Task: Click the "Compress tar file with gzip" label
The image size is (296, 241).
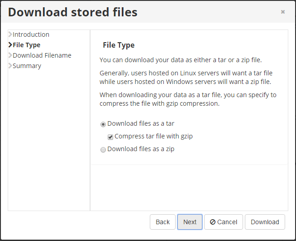Action: point(153,136)
